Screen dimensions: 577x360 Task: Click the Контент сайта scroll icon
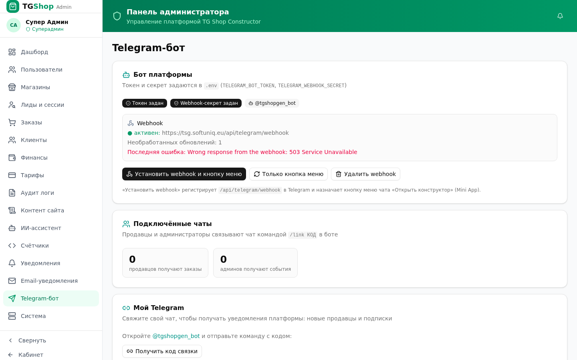click(x=12, y=210)
